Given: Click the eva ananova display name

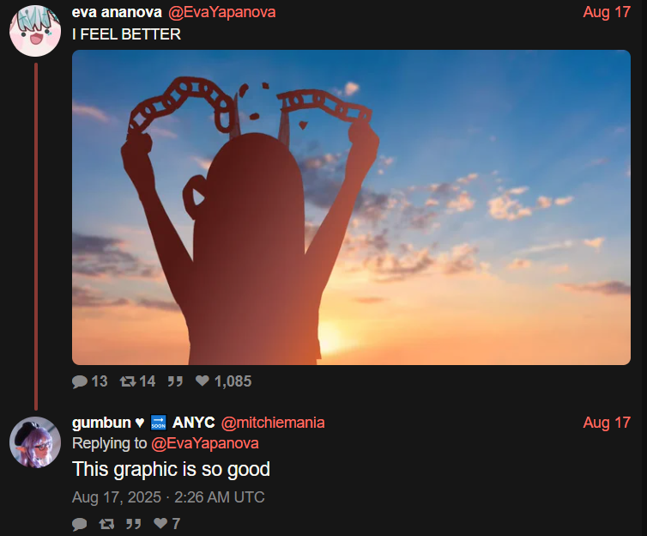Looking at the screenshot, I should pos(117,12).
